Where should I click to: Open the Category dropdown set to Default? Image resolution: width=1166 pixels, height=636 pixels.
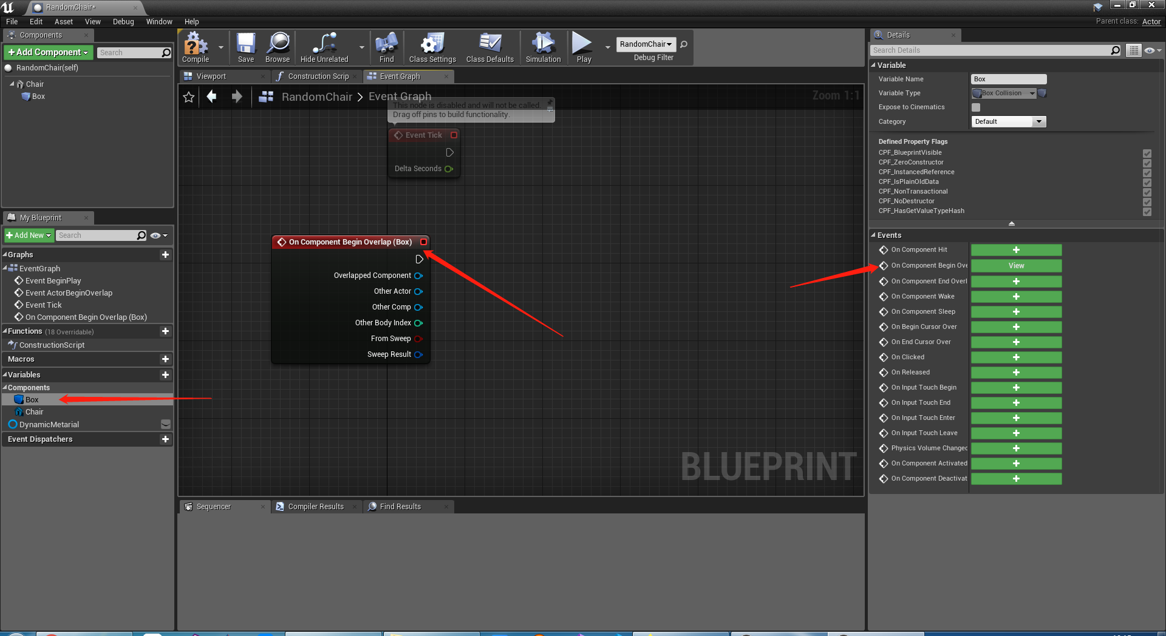pos(1039,121)
